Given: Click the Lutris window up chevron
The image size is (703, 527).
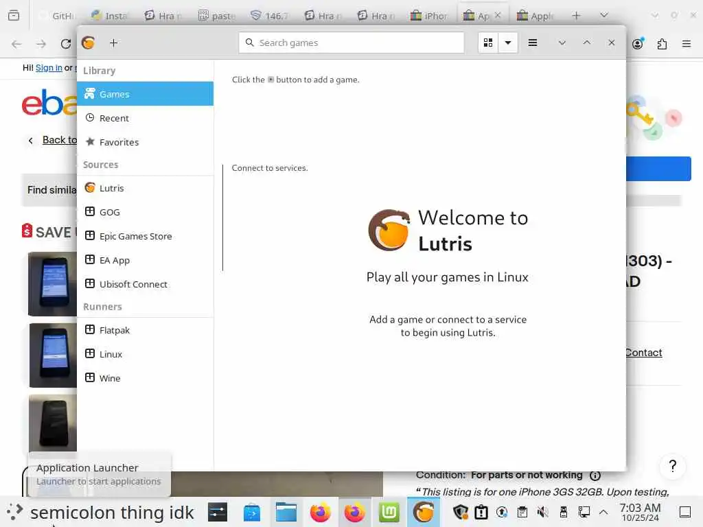Looking at the screenshot, I should click(x=586, y=43).
